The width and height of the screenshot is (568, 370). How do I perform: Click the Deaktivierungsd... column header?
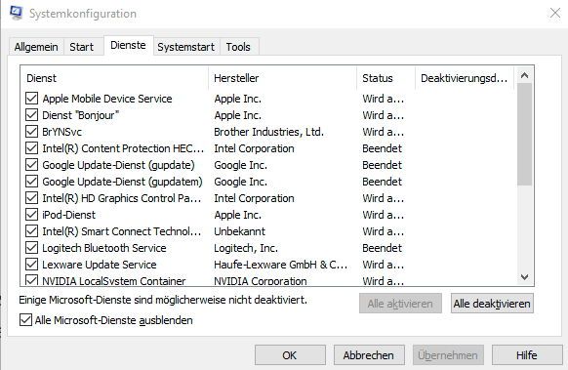coord(465,78)
